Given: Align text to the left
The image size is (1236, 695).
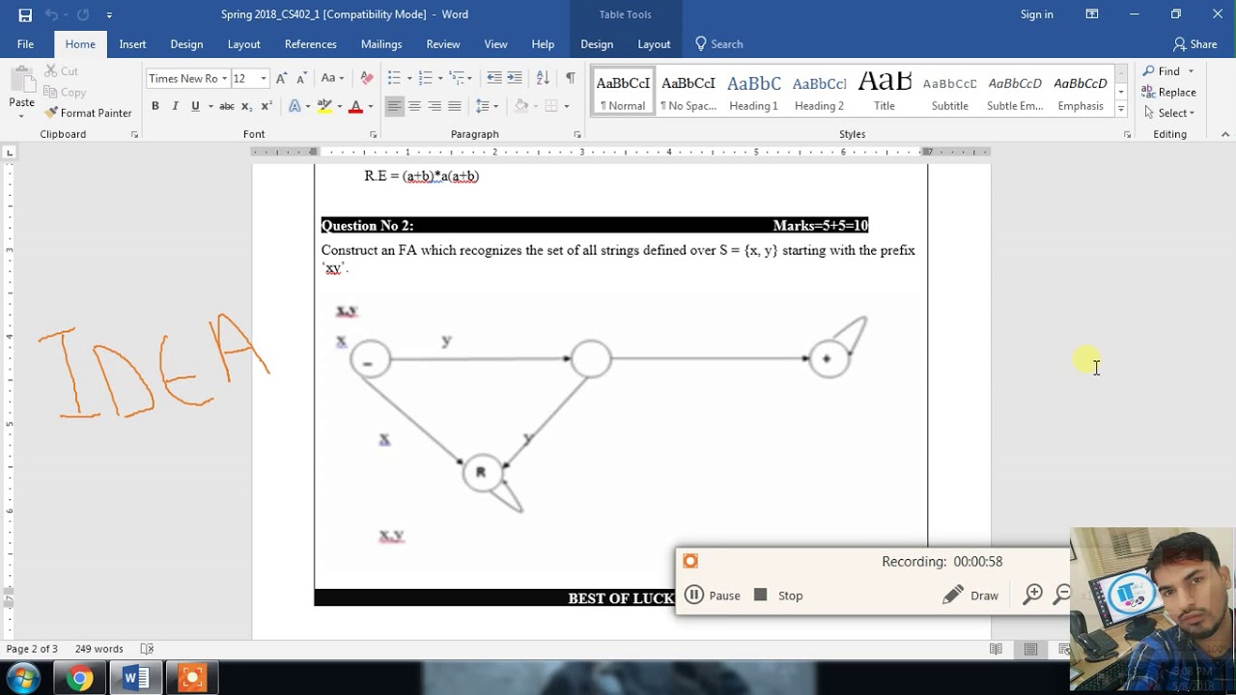Looking at the screenshot, I should tap(394, 106).
